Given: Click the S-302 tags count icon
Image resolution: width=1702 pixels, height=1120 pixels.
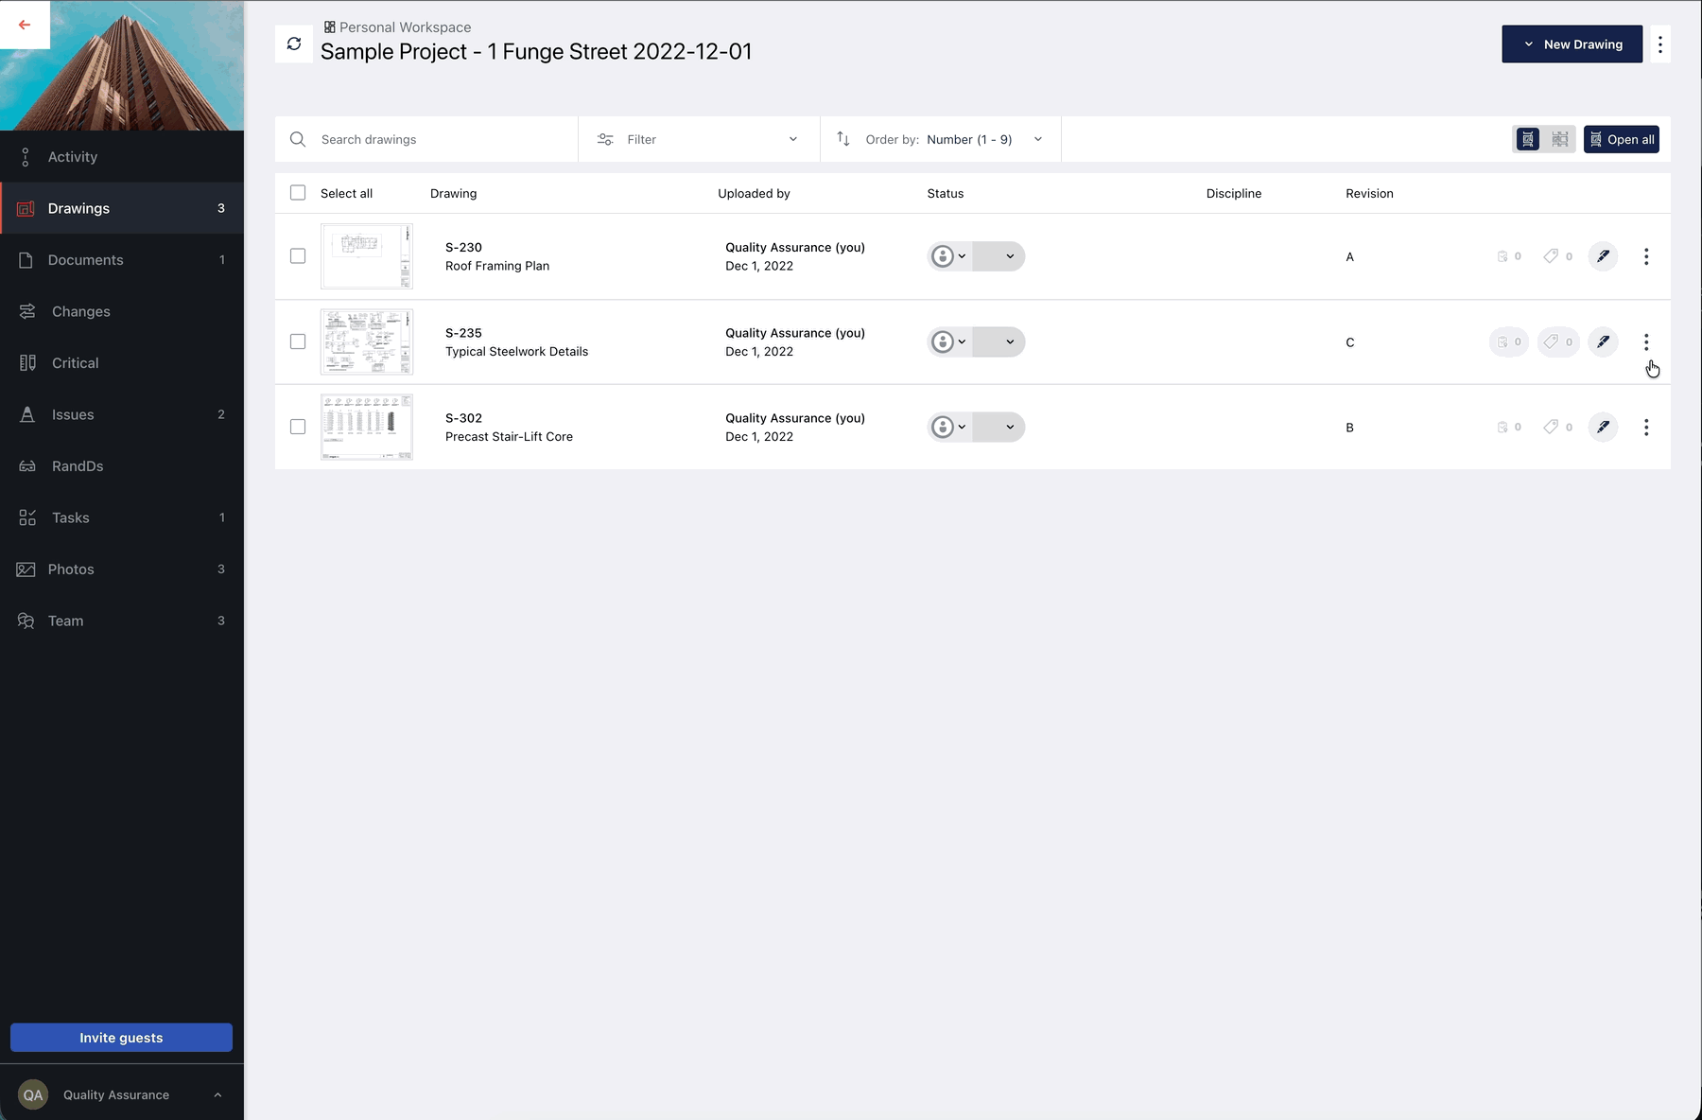Looking at the screenshot, I should coord(1558,427).
